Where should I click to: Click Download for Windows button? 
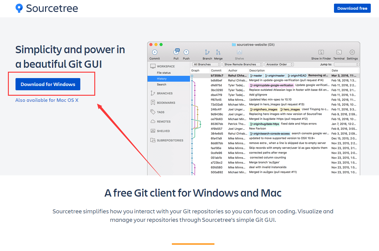click(48, 84)
